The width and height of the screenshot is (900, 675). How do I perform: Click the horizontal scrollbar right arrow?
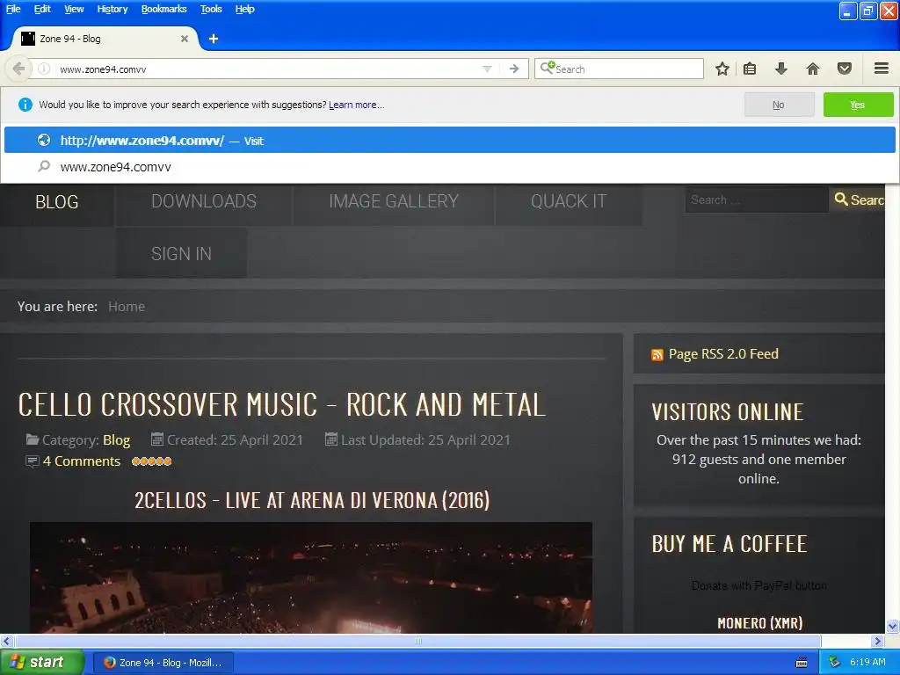coord(878,641)
